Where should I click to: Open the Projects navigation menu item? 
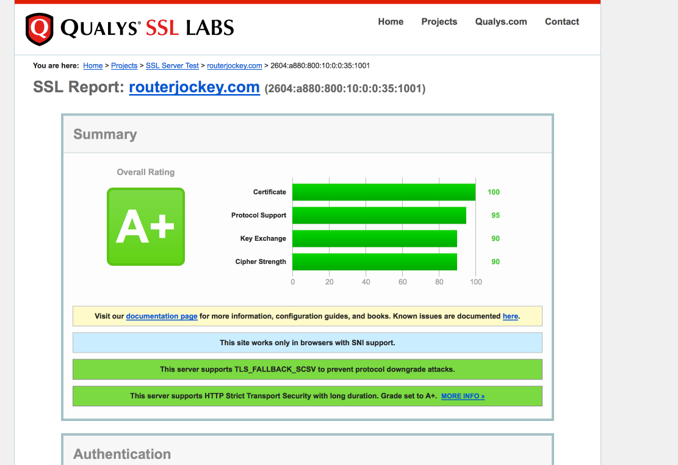(x=439, y=21)
